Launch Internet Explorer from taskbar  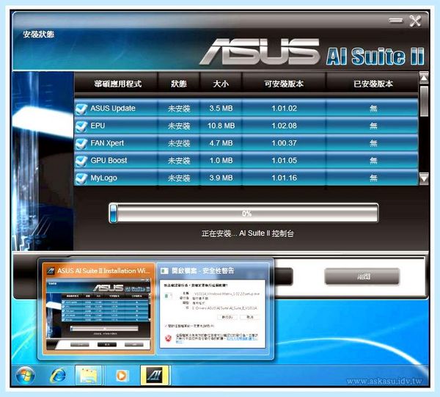tap(58, 376)
